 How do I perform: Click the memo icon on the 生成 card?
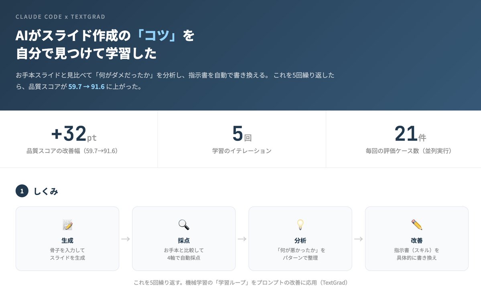click(67, 225)
